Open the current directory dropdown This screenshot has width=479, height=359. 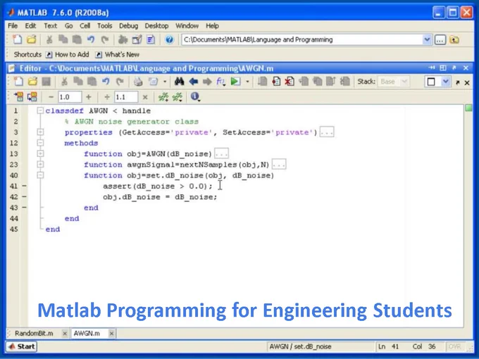click(427, 39)
